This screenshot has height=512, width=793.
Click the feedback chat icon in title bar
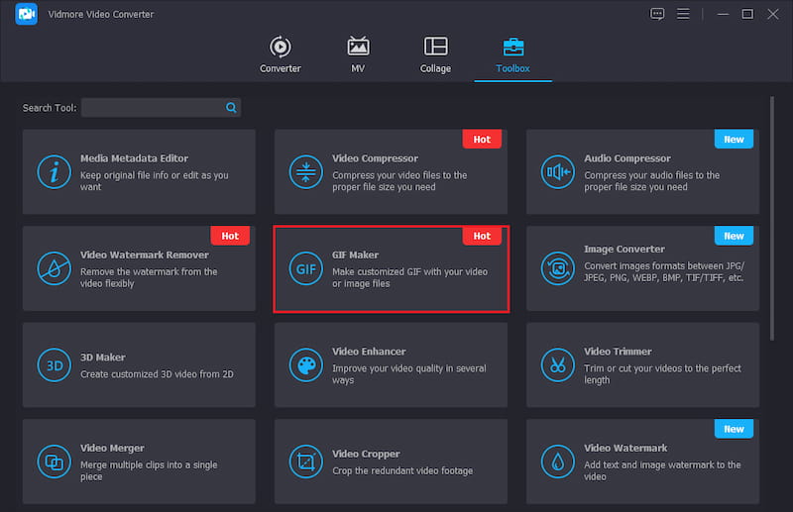(656, 14)
